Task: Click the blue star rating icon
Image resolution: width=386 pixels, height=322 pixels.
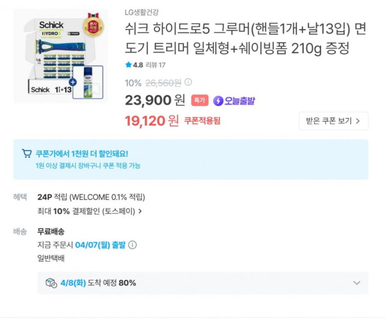Action: pos(128,65)
